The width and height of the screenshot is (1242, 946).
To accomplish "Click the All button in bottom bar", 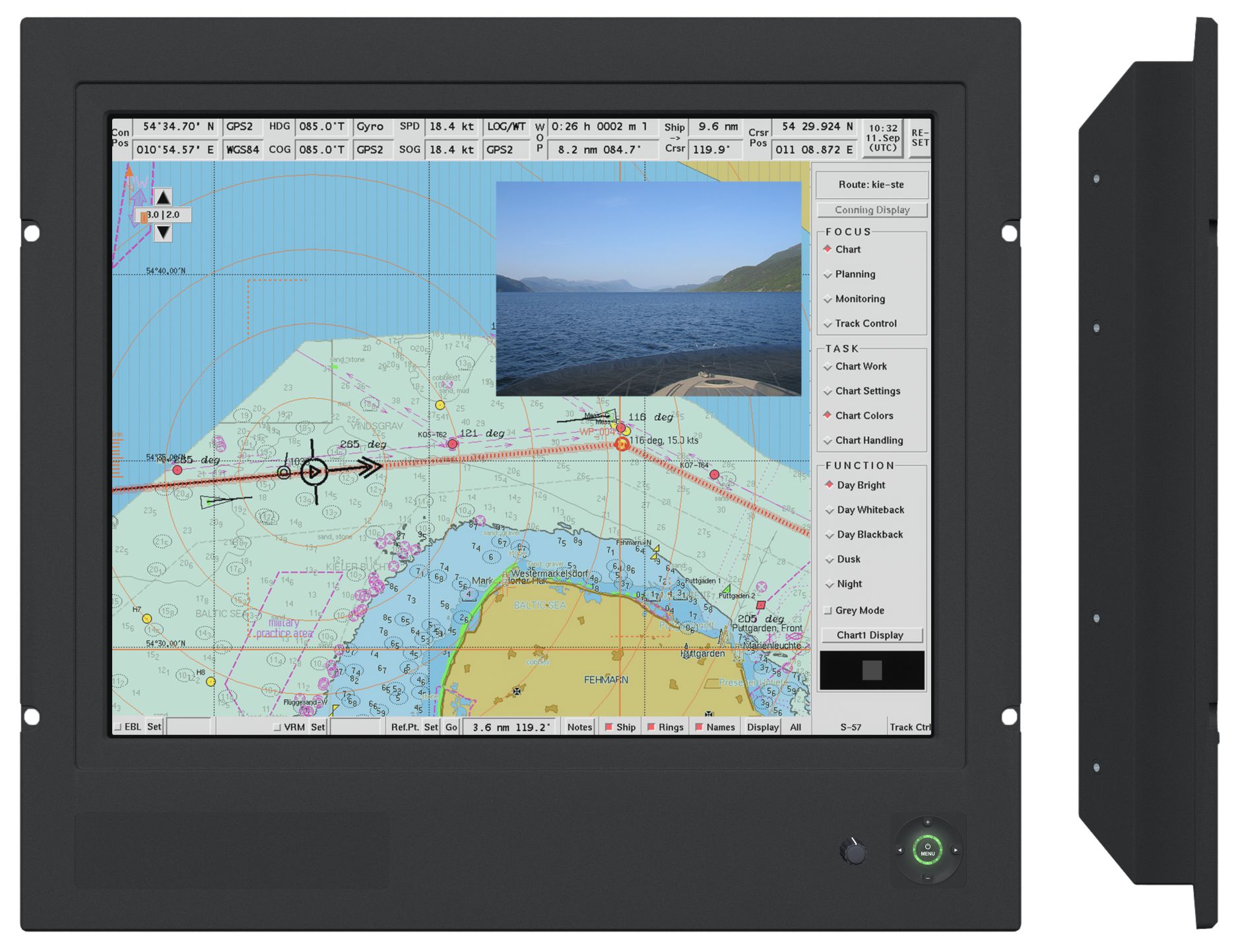I will (795, 727).
